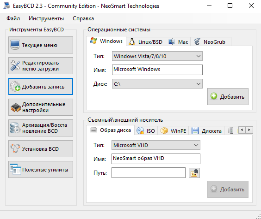
Task: Switch to the Linux/BSD tab
Action: (145, 42)
